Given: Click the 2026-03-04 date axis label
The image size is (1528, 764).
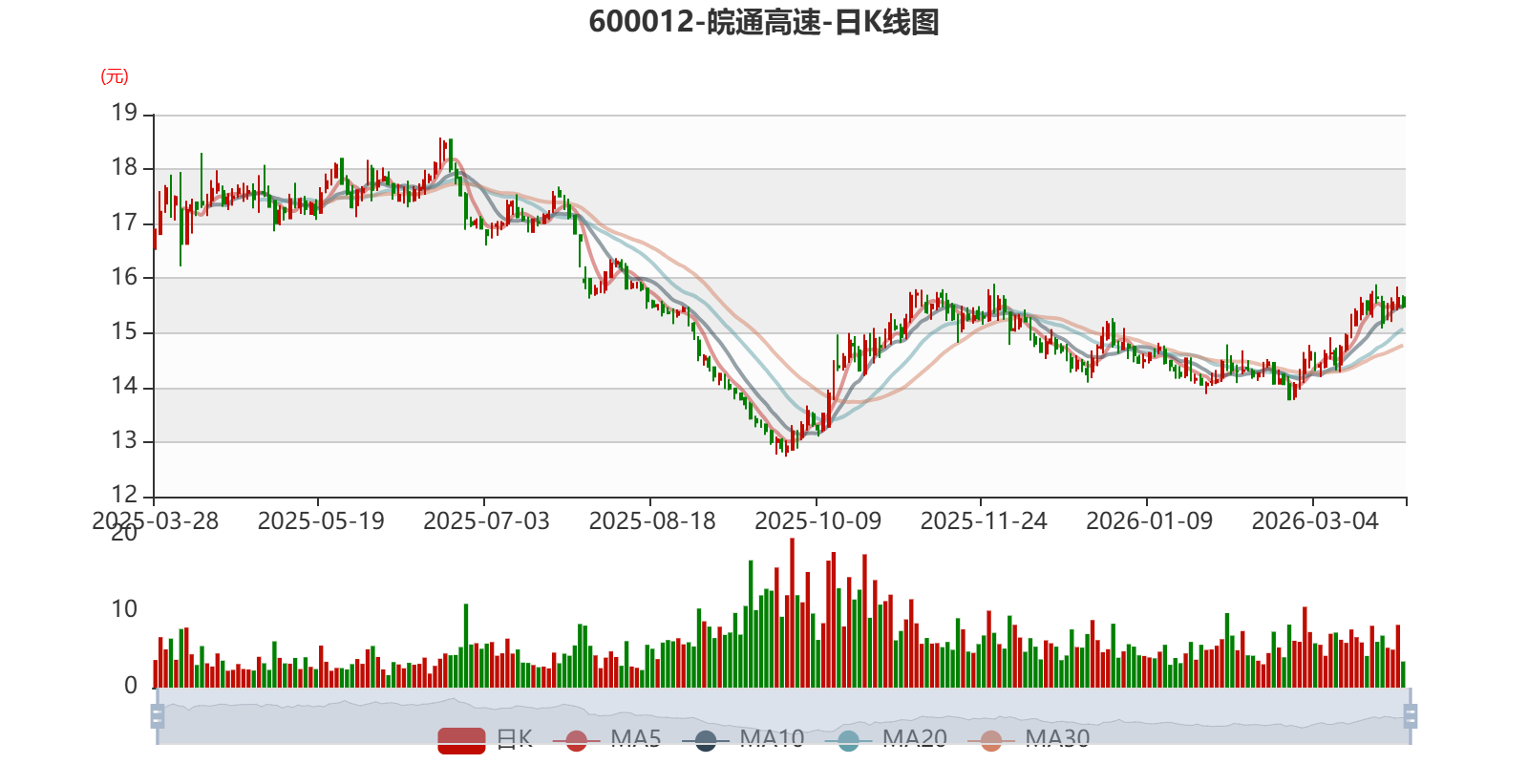Looking at the screenshot, I should tap(1315, 520).
